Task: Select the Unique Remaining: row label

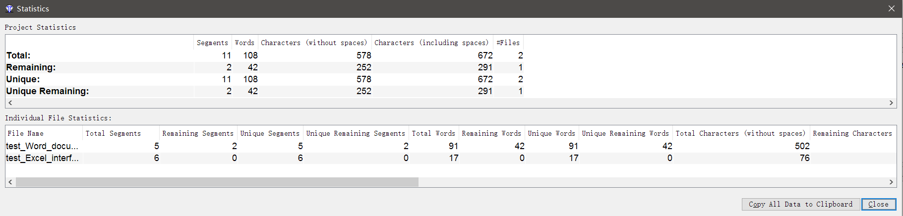Action: [48, 91]
